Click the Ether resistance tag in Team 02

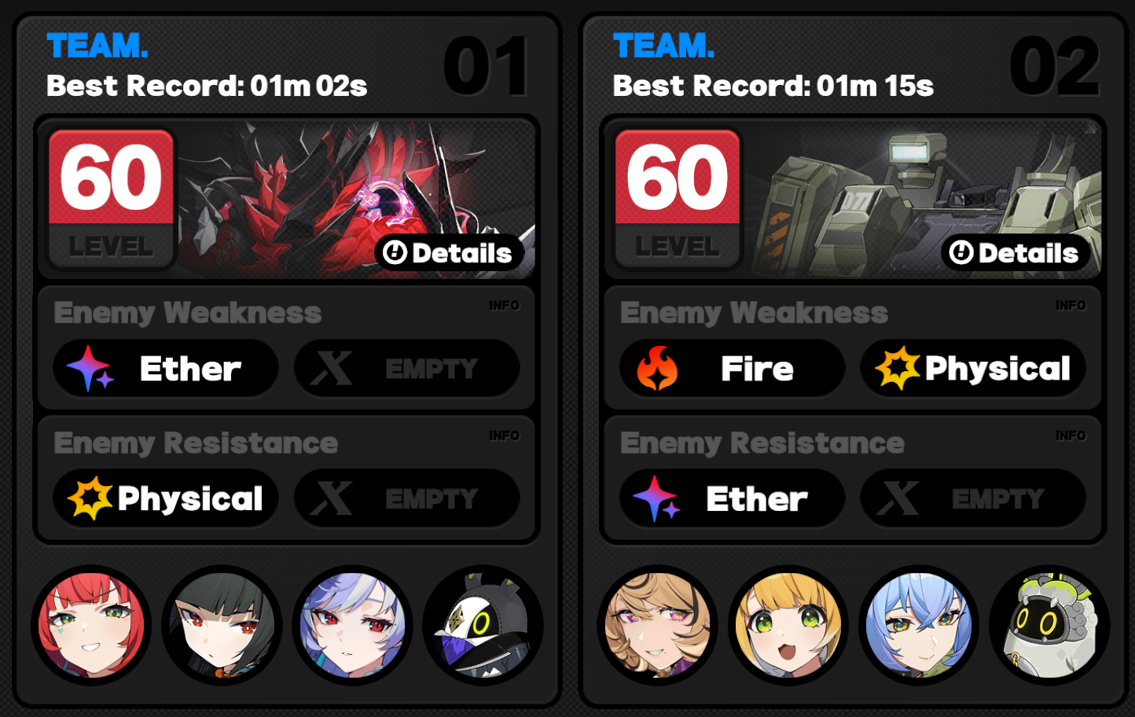pyautogui.click(x=733, y=498)
